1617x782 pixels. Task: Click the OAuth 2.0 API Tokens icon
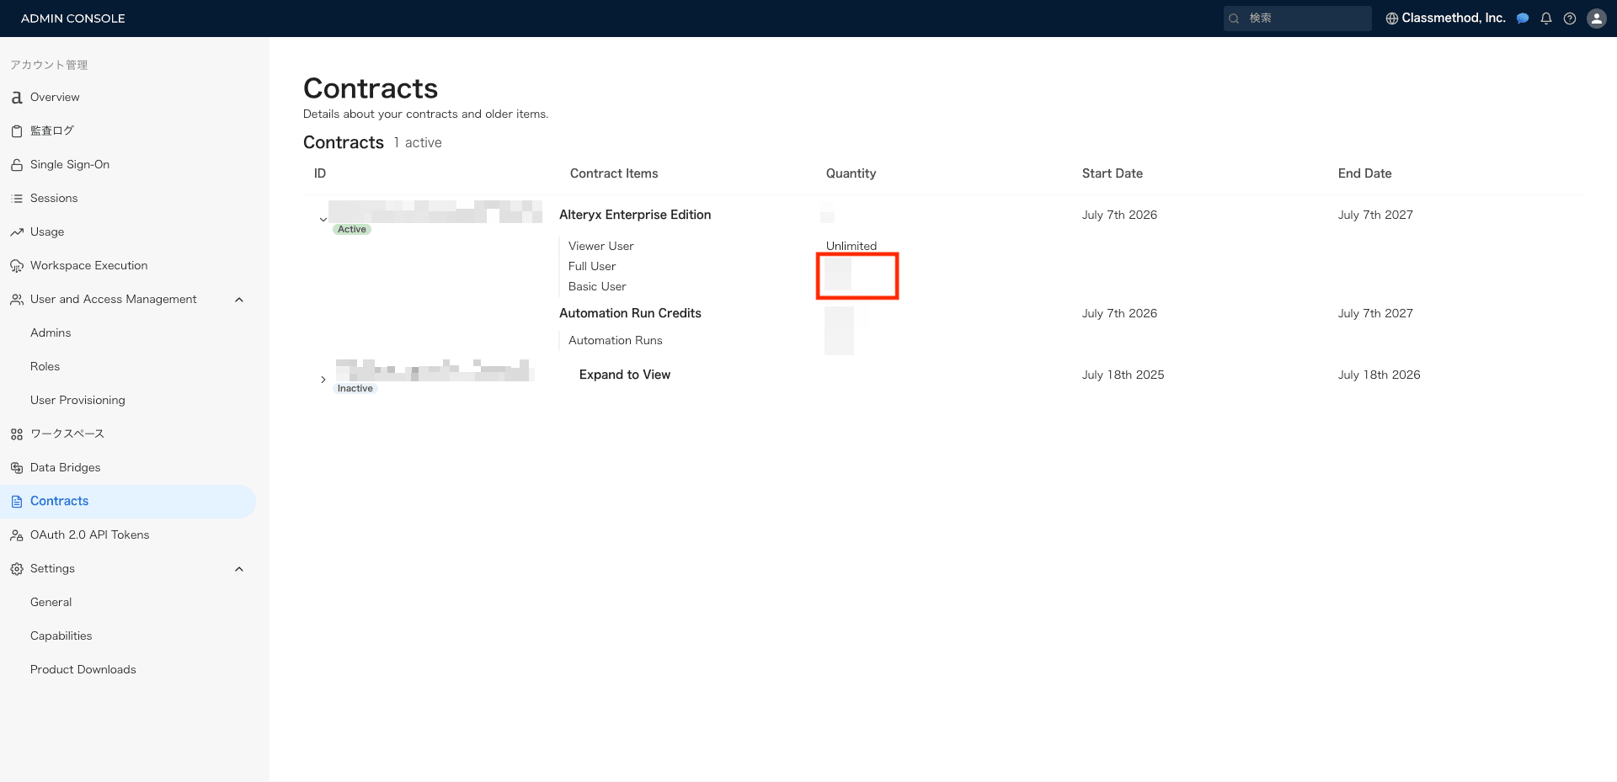point(17,535)
